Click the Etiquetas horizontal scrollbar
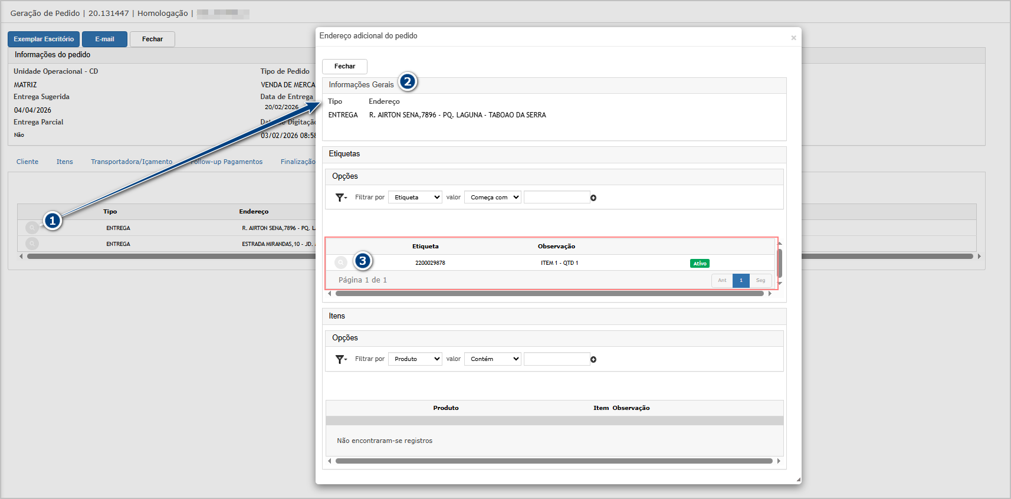 [549, 294]
